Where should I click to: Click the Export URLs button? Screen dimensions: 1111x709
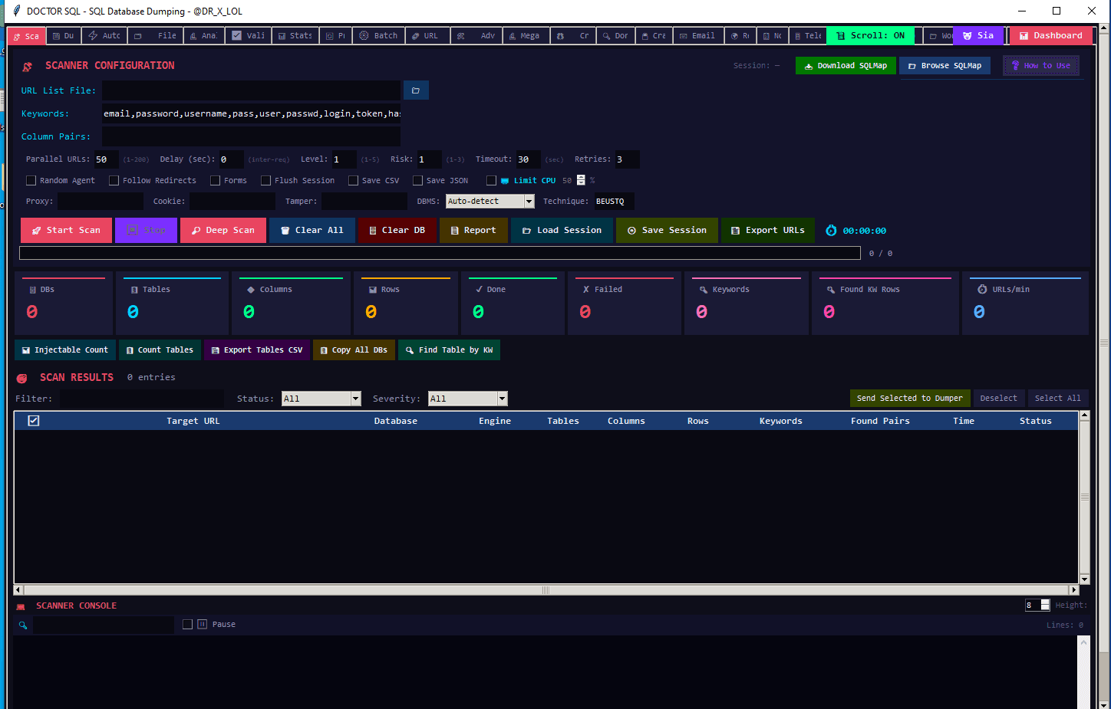pyautogui.click(x=767, y=231)
